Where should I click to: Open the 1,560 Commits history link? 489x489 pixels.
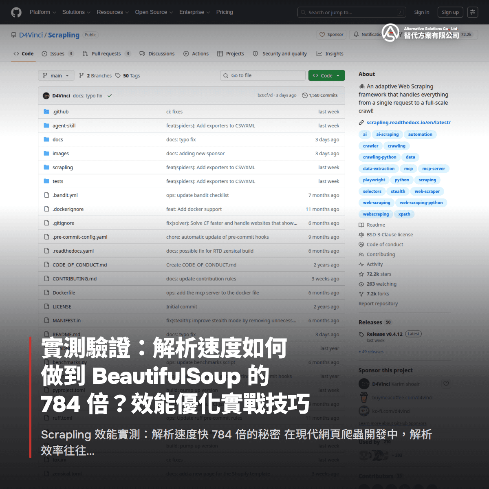(x=320, y=95)
